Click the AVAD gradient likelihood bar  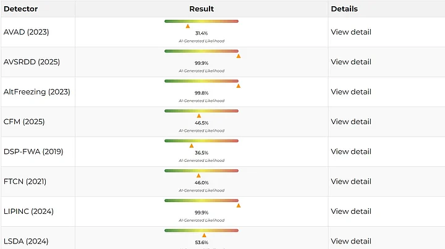pyautogui.click(x=201, y=21)
